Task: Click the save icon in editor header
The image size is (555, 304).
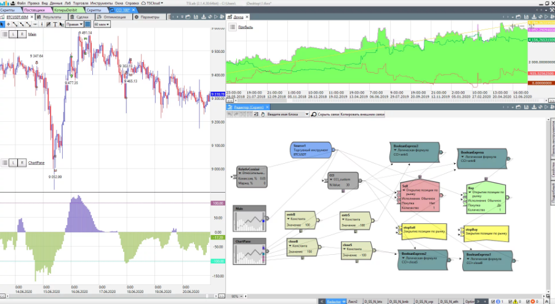Action: 526,107
